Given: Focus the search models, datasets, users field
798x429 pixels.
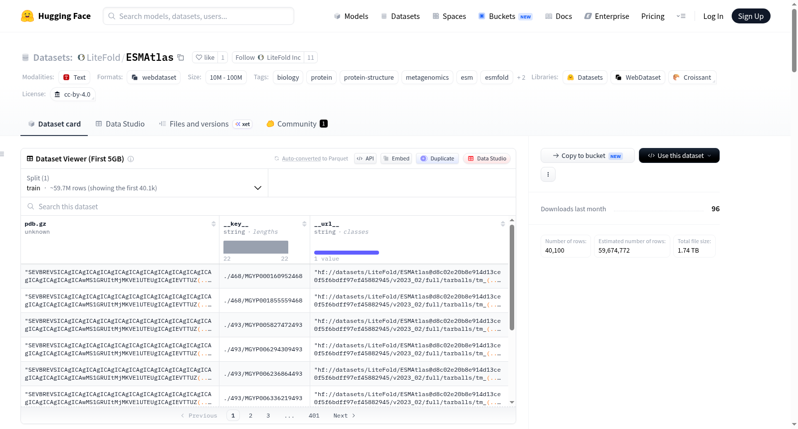Looking at the screenshot, I should coord(199,16).
